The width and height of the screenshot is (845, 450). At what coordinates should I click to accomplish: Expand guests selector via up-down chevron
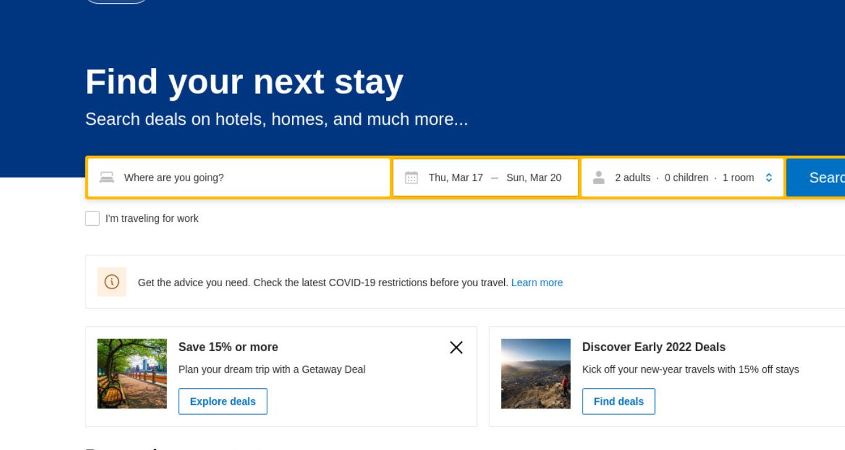[769, 177]
